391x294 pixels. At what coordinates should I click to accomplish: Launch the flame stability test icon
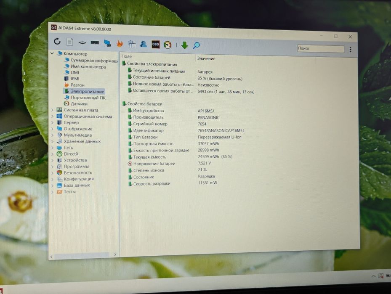(x=120, y=44)
